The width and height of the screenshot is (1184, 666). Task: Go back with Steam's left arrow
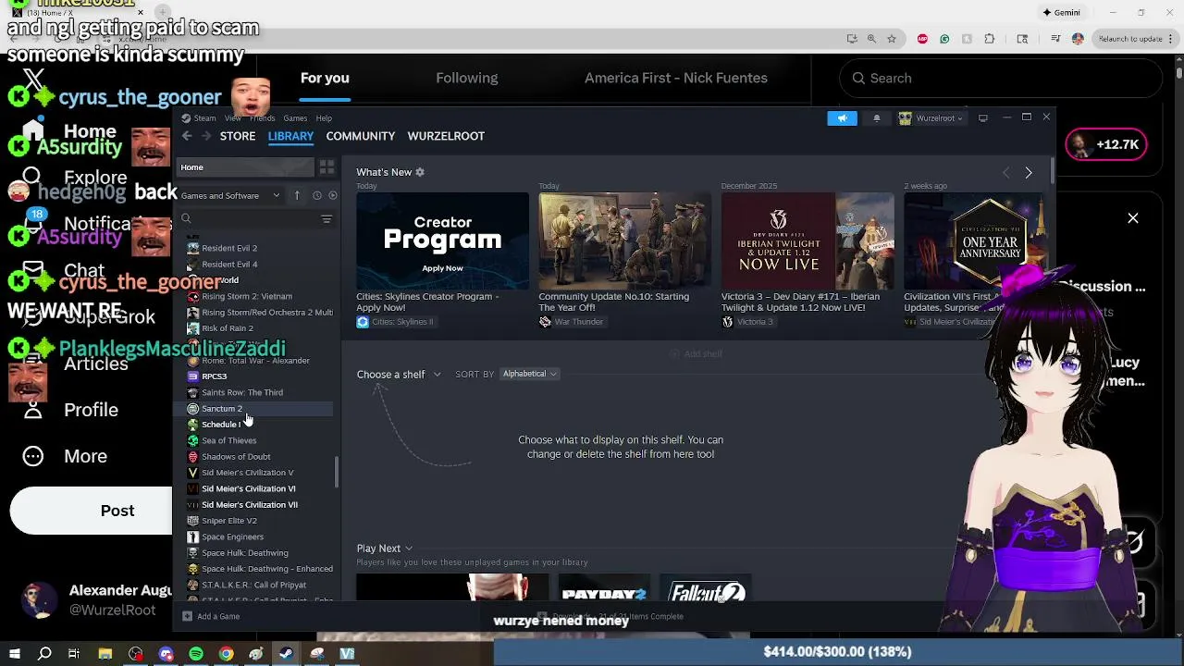(x=186, y=136)
